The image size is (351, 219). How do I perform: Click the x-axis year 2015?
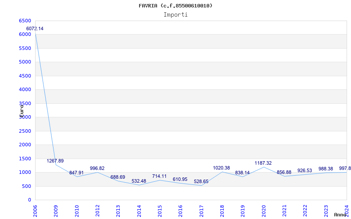[x=160, y=211]
